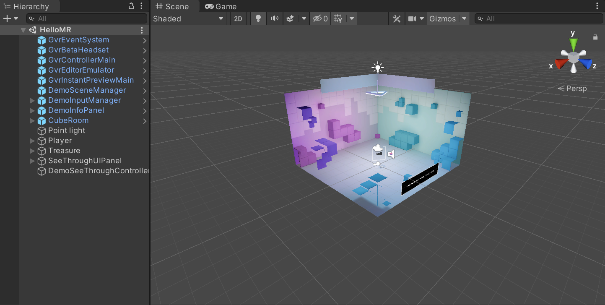Open GvrEventSystem prefab with right chevron
This screenshot has width=605, height=305.
tap(145, 41)
